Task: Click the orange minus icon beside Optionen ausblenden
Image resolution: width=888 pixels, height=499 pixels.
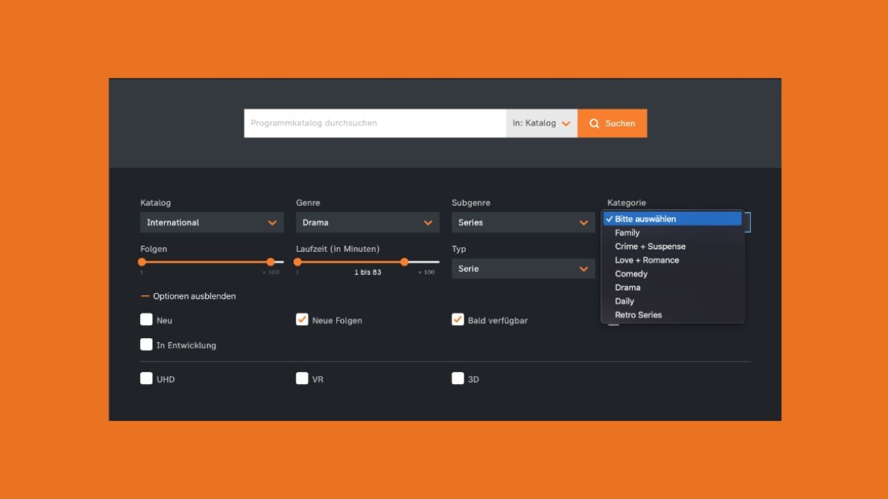Action: click(x=145, y=296)
